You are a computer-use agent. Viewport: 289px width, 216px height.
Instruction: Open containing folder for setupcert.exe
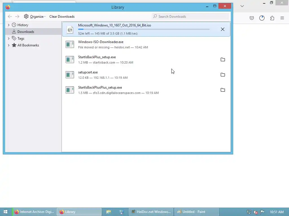(223, 75)
